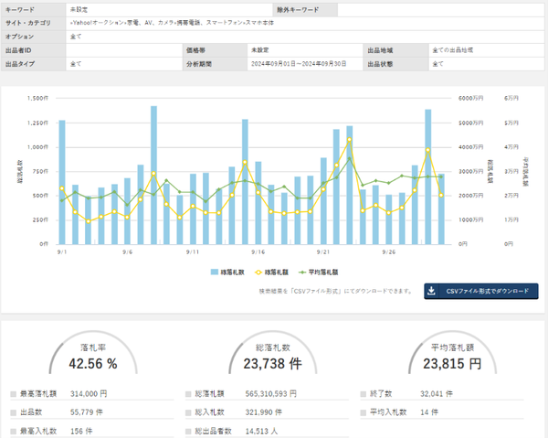Click the 9/11 x-axis date label
The width and height of the screenshot is (548, 438).
click(x=193, y=252)
